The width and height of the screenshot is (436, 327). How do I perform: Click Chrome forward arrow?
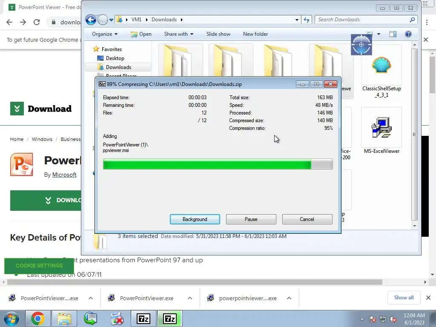[23, 22]
